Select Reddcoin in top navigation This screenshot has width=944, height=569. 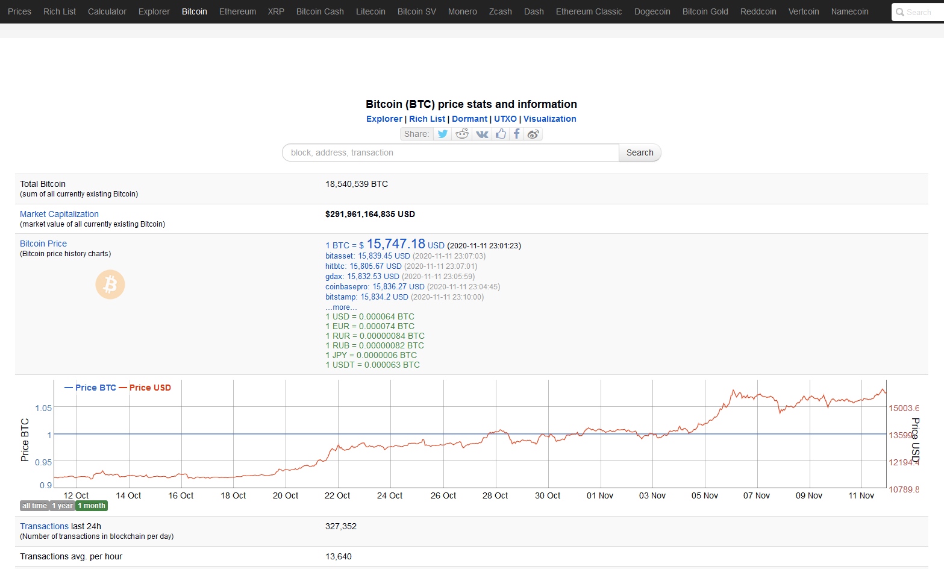pos(758,11)
